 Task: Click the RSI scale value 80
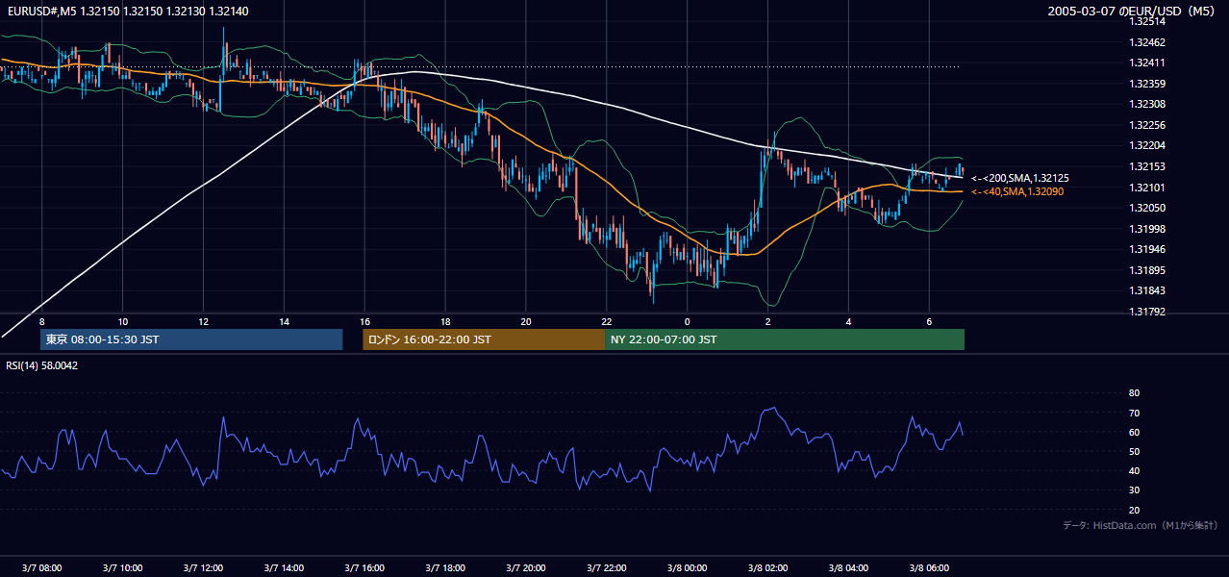pyautogui.click(x=1134, y=393)
